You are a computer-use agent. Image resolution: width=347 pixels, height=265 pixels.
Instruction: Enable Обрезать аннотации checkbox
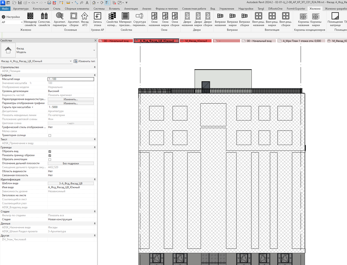(x=50, y=159)
